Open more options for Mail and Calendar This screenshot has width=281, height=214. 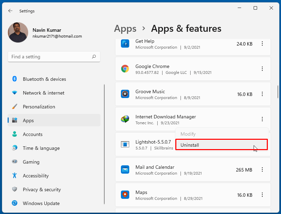coord(262,169)
